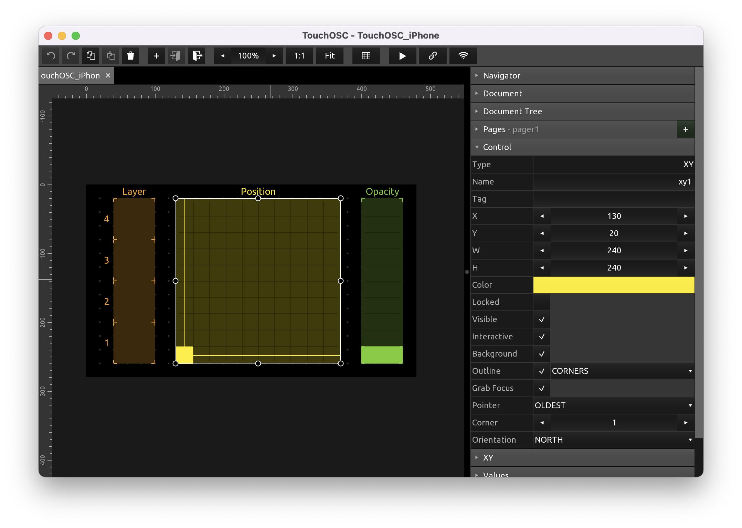This screenshot has width=742, height=528.
Task: Click the plus add control icon
Action: coord(156,56)
